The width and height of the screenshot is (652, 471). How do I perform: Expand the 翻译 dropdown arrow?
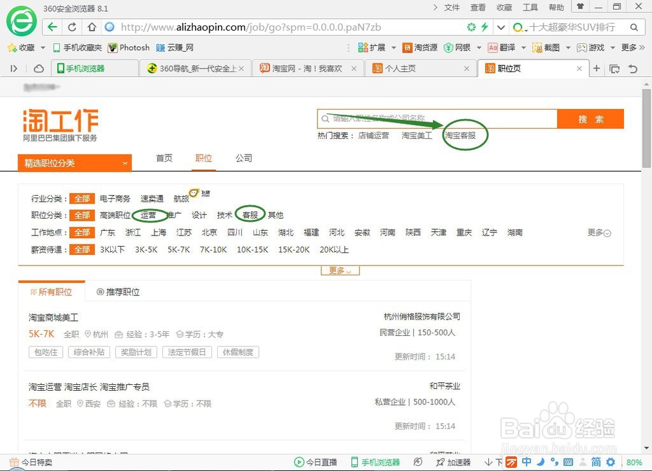(523, 48)
